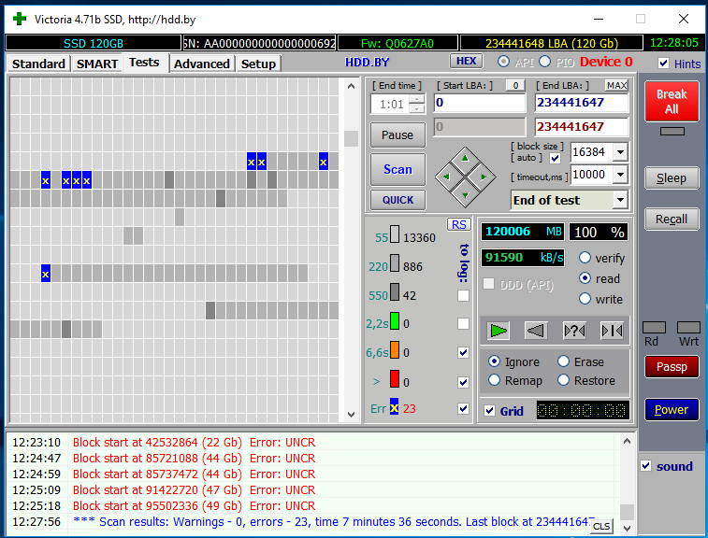
Task: Click the butterfly seek ▷|◁ button
Action: click(x=612, y=331)
